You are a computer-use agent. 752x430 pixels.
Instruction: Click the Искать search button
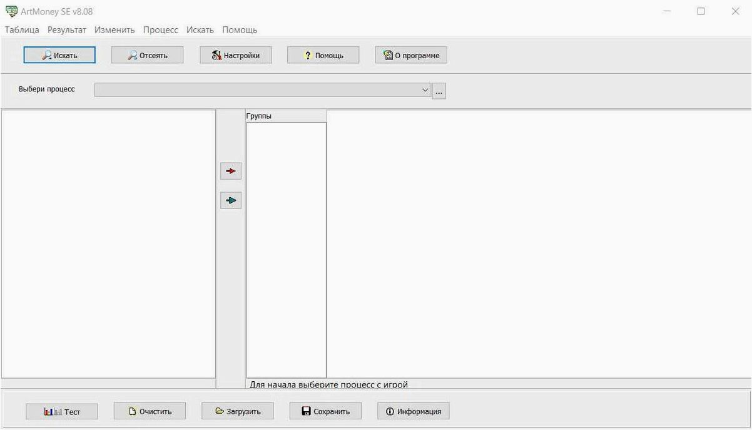(59, 55)
